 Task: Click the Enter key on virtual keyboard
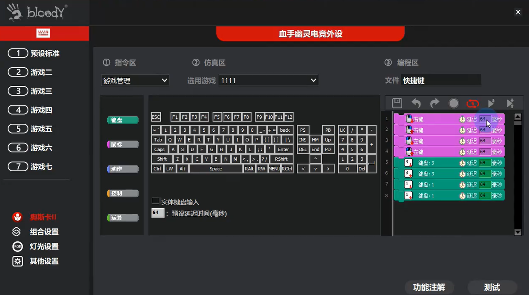(x=283, y=149)
